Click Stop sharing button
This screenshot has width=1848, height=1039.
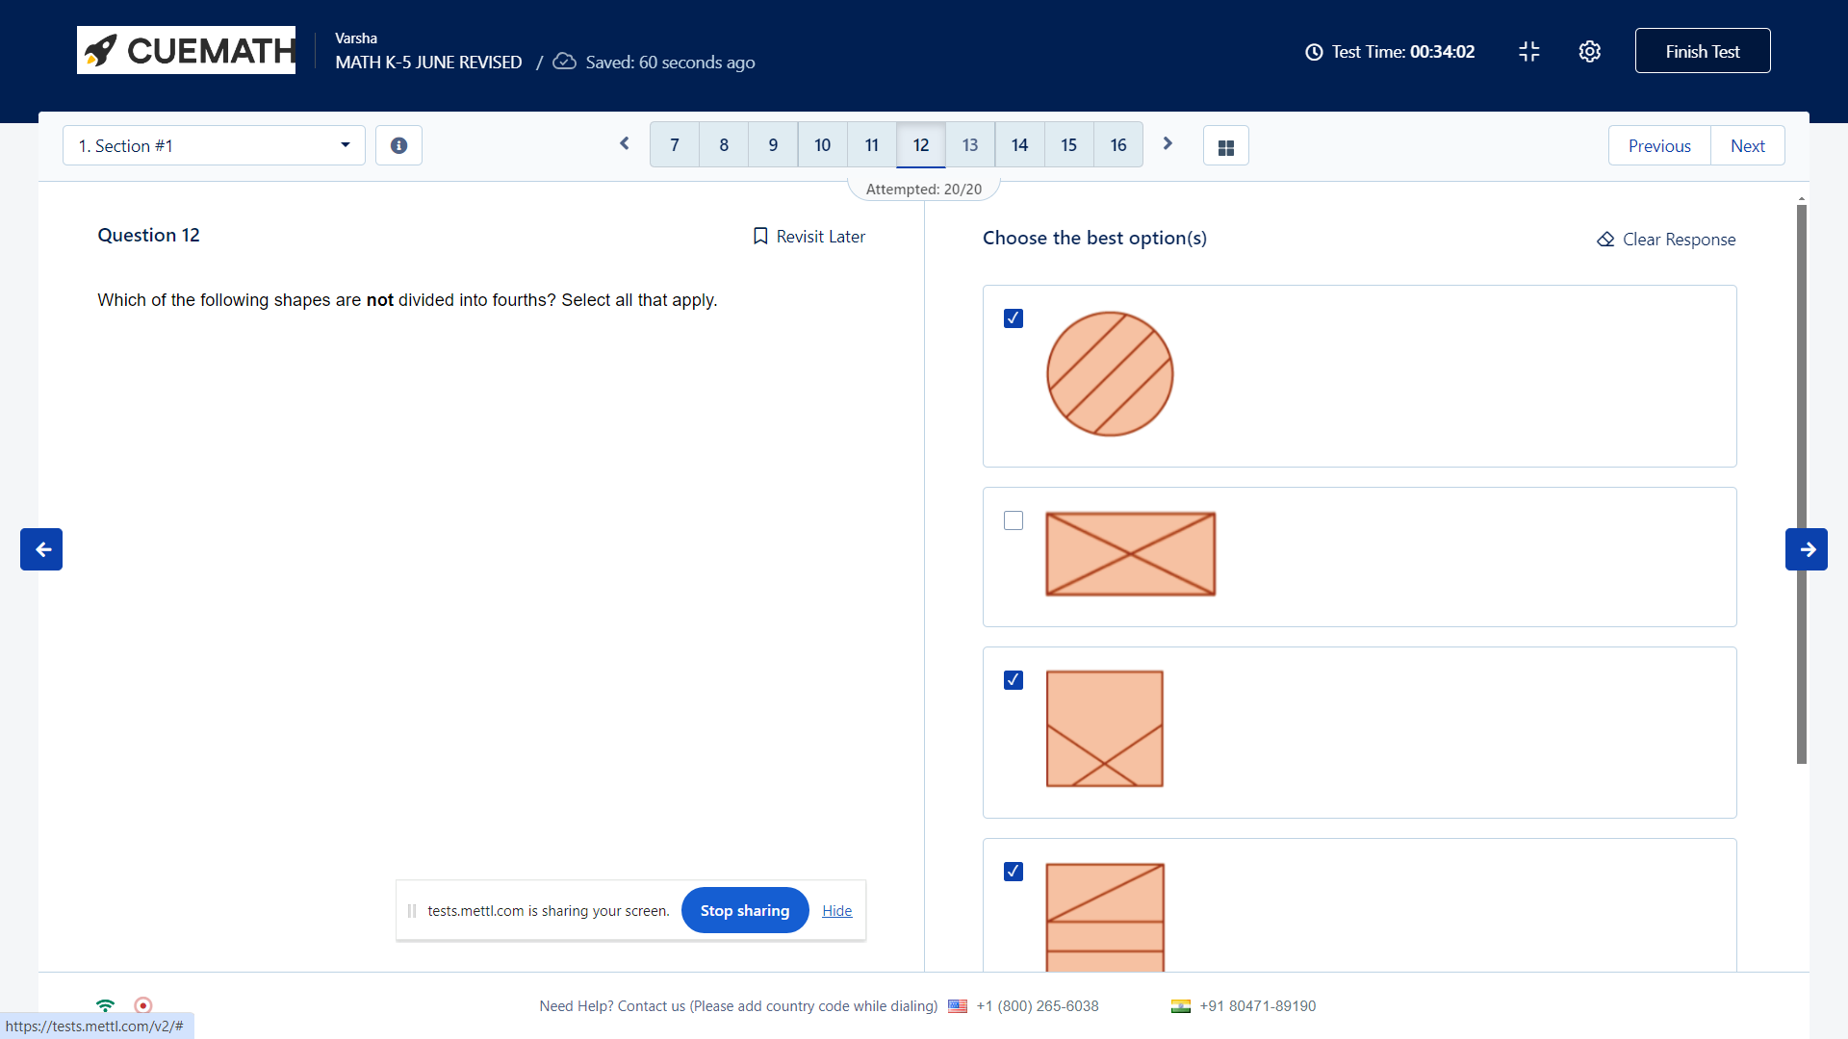tap(745, 910)
